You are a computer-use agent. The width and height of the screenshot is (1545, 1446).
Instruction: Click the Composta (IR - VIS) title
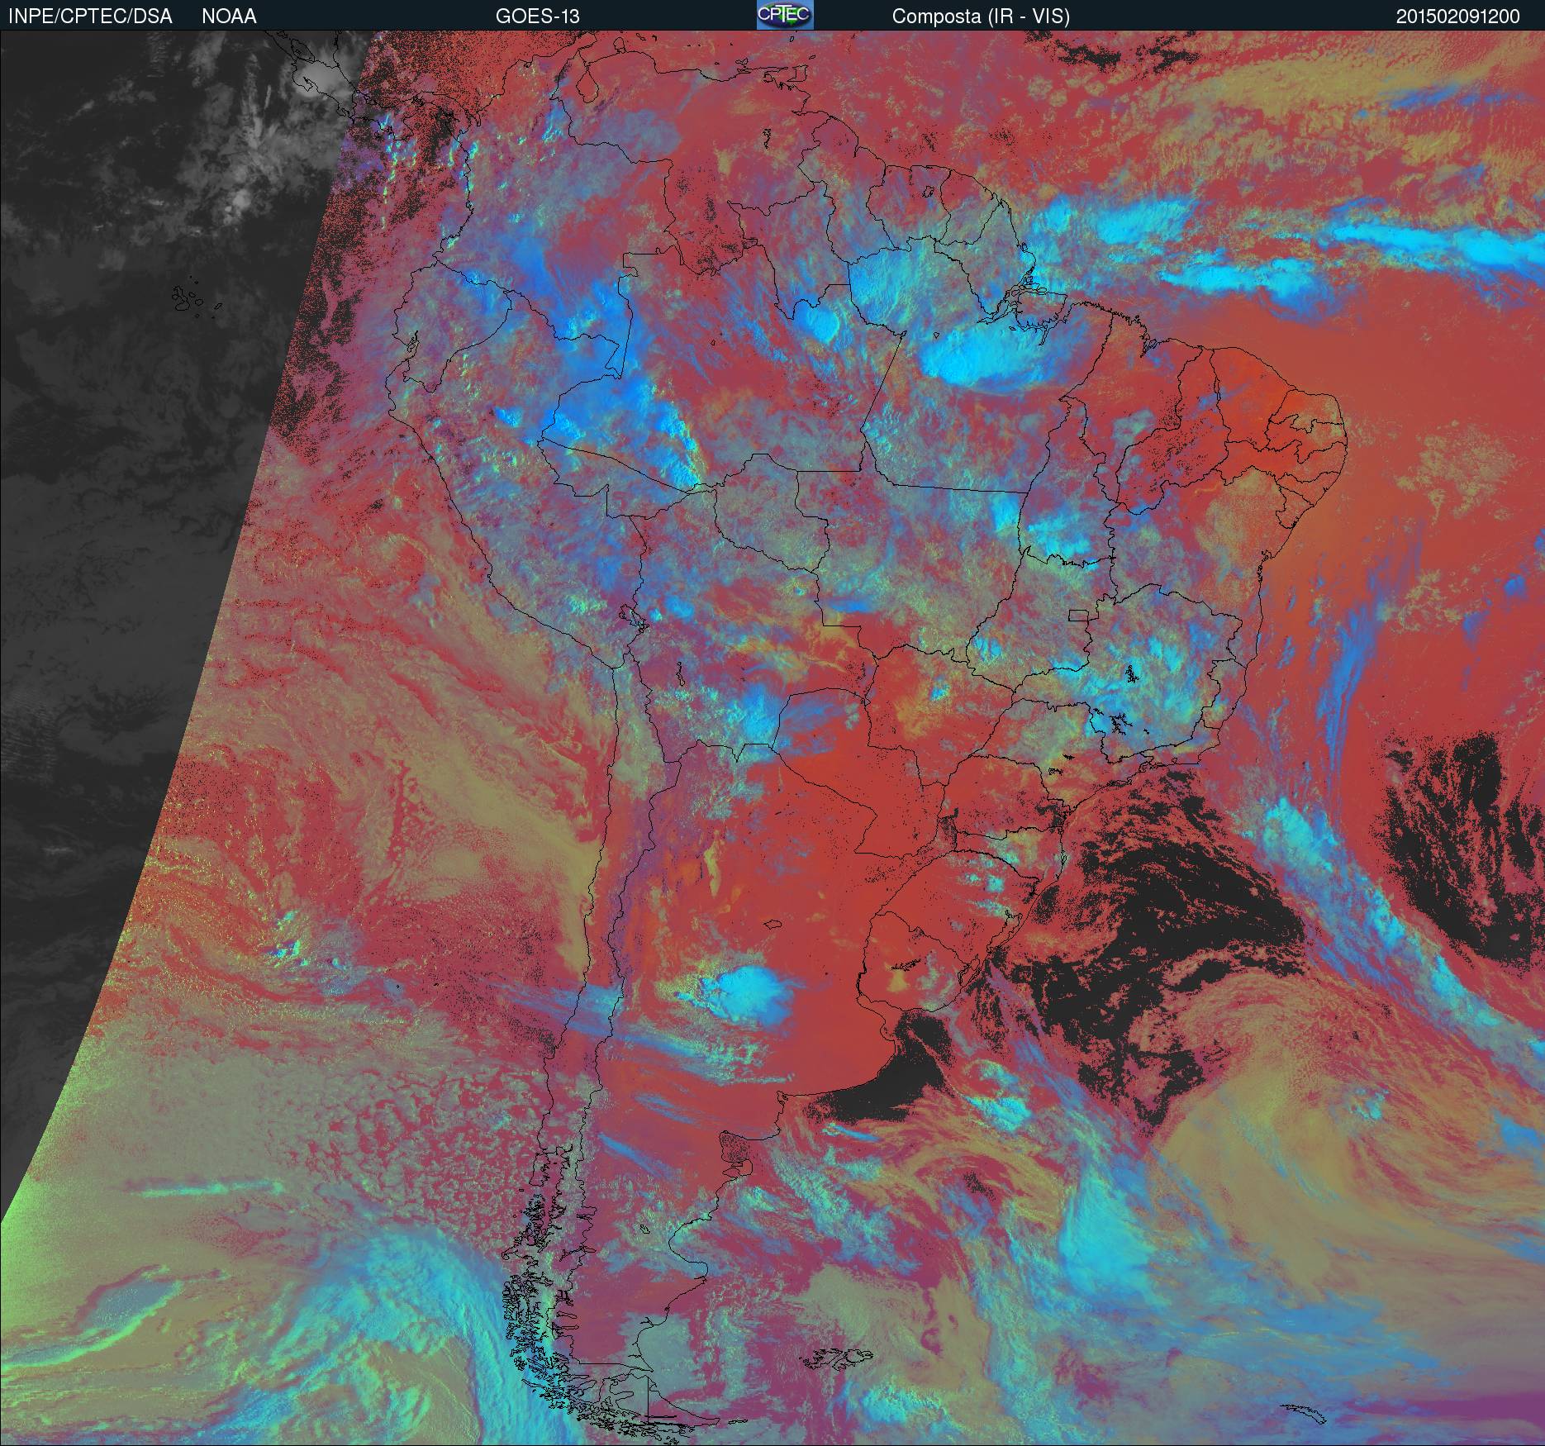(981, 17)
